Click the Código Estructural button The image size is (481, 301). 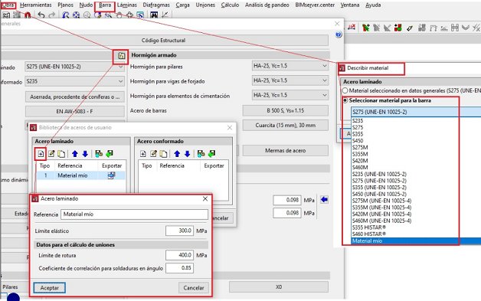point(163,41)
